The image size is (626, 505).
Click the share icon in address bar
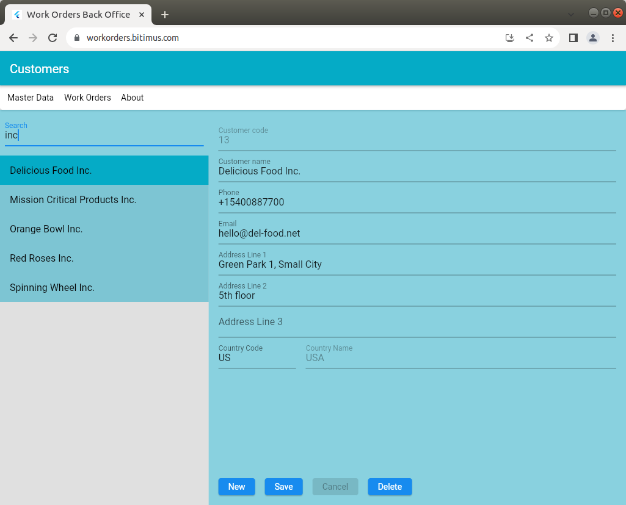[x=530, y=38]
